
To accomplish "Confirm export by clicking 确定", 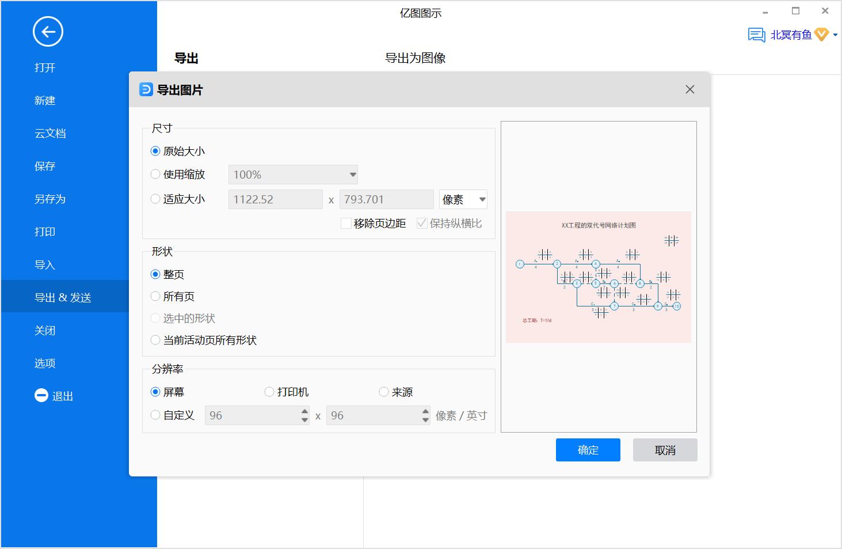I will click(x=588, y=450).
